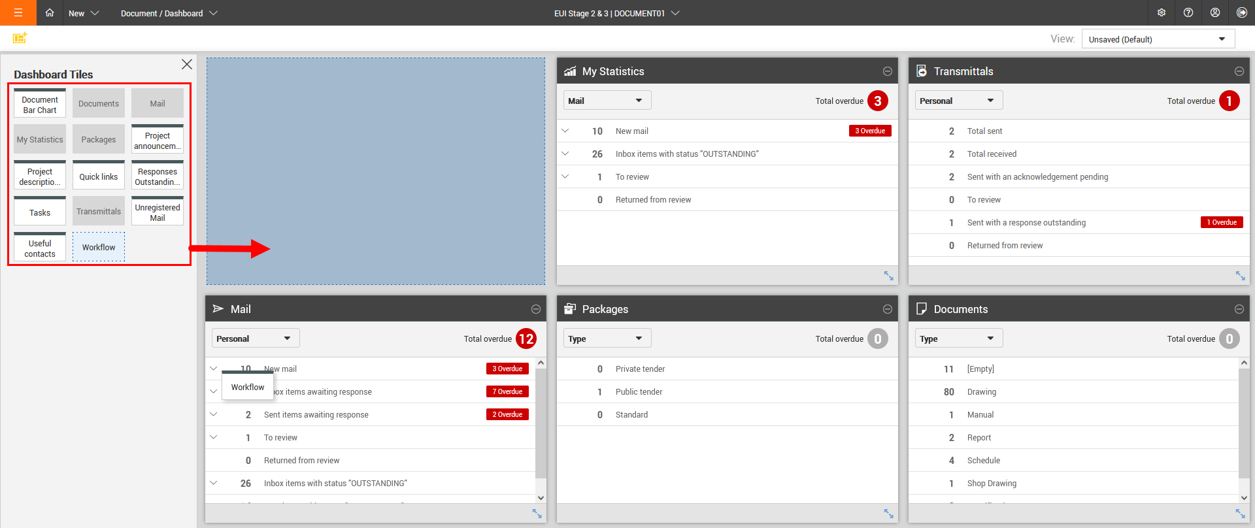The height and width of the screenshot is (528, 1255).
Task: Open settings gear in top bar
Action: coord(1162,13)
